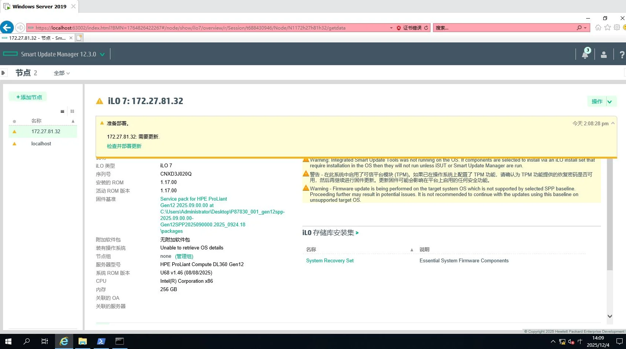Screen dimensions: 626x349
Task: Open the taskbar clock showing 14:09
Action: click(598, 341)
